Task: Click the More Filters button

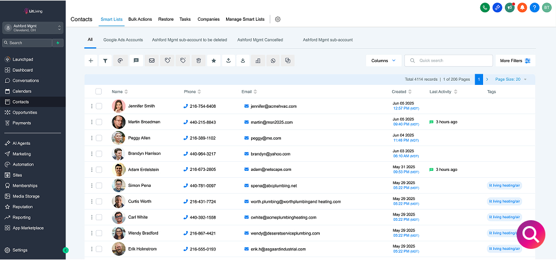Action: click(515, 60)
